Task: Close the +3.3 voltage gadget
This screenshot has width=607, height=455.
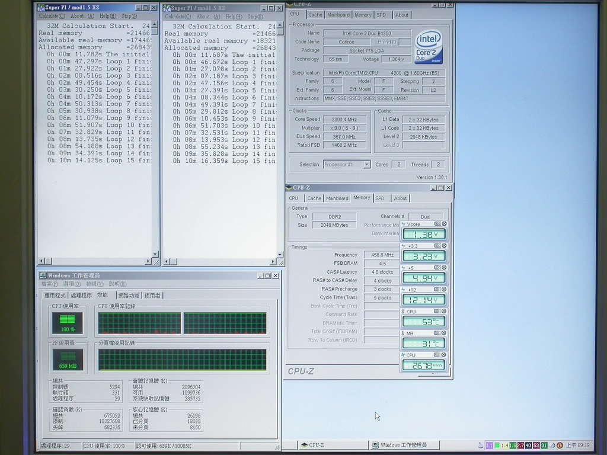Action: pos(445,246)
